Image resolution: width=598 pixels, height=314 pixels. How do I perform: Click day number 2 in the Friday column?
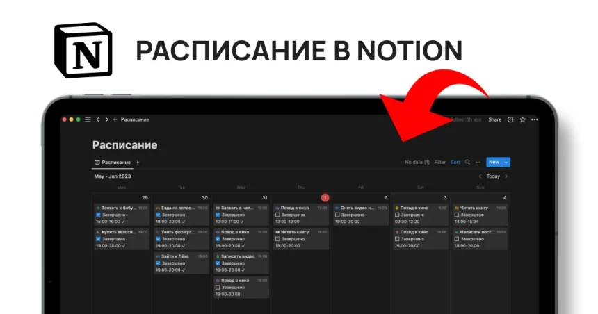385,198
